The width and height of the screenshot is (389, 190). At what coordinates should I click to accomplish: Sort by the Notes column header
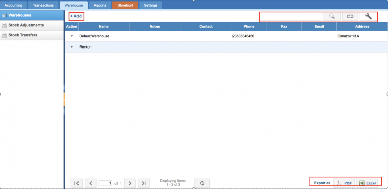(x=155, y=26)
